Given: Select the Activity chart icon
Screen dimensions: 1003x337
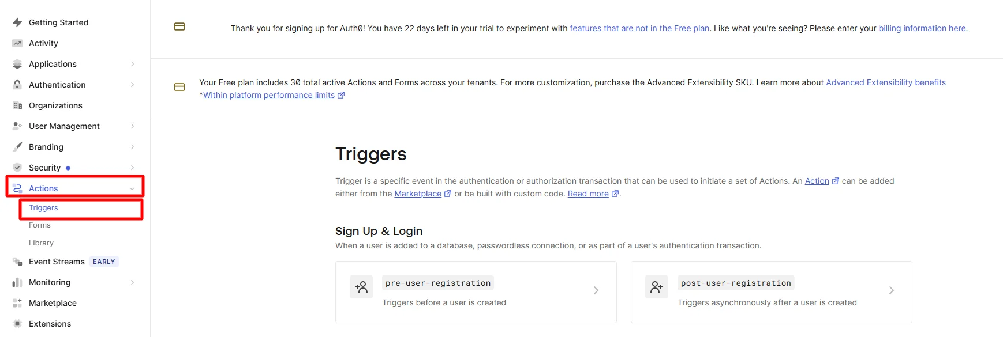Looking at the screenshot, I should [16, 43].
